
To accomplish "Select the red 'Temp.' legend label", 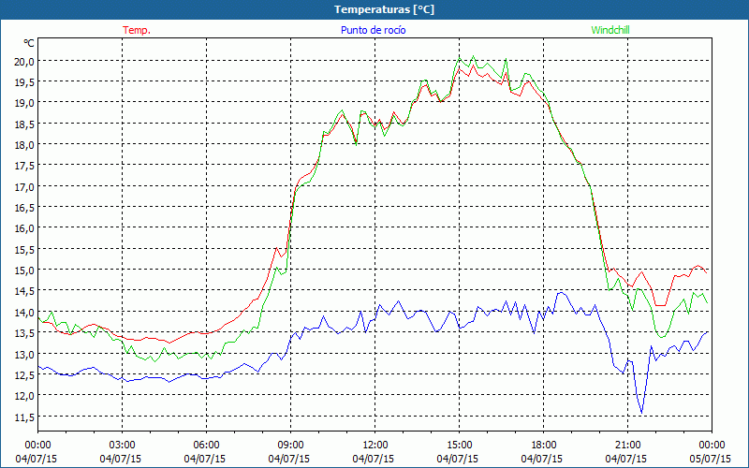I will click(137, 30).
